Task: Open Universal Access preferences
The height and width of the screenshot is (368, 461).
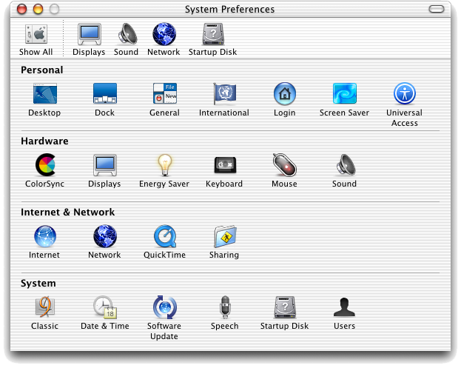Action: [x=405, y=93]
